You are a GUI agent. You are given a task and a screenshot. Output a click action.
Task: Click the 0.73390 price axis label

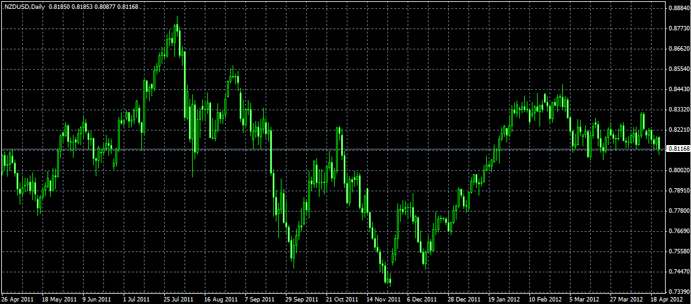click(678, 292)
